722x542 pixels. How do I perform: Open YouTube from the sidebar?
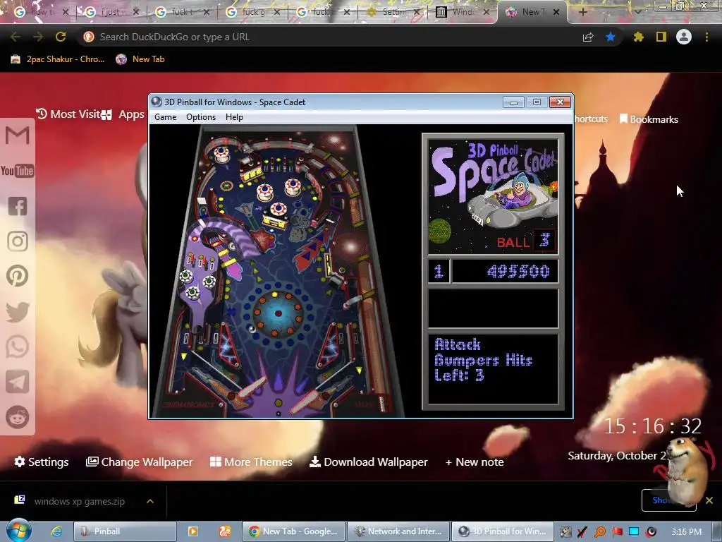tap(18, 171)
